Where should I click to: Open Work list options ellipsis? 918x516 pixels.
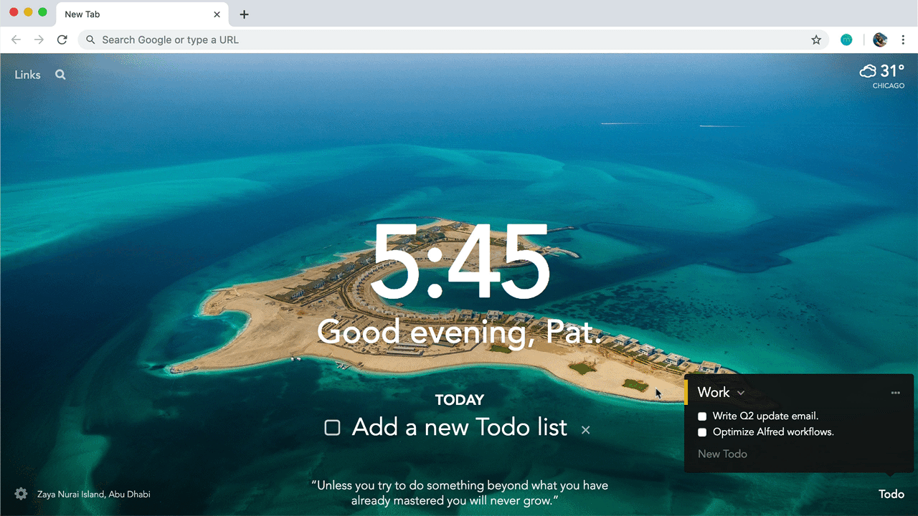[895, 393]
